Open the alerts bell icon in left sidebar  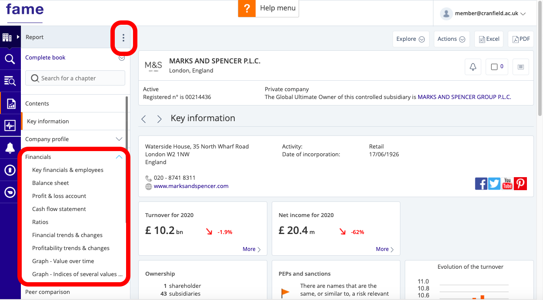click(x=10, y=148)
